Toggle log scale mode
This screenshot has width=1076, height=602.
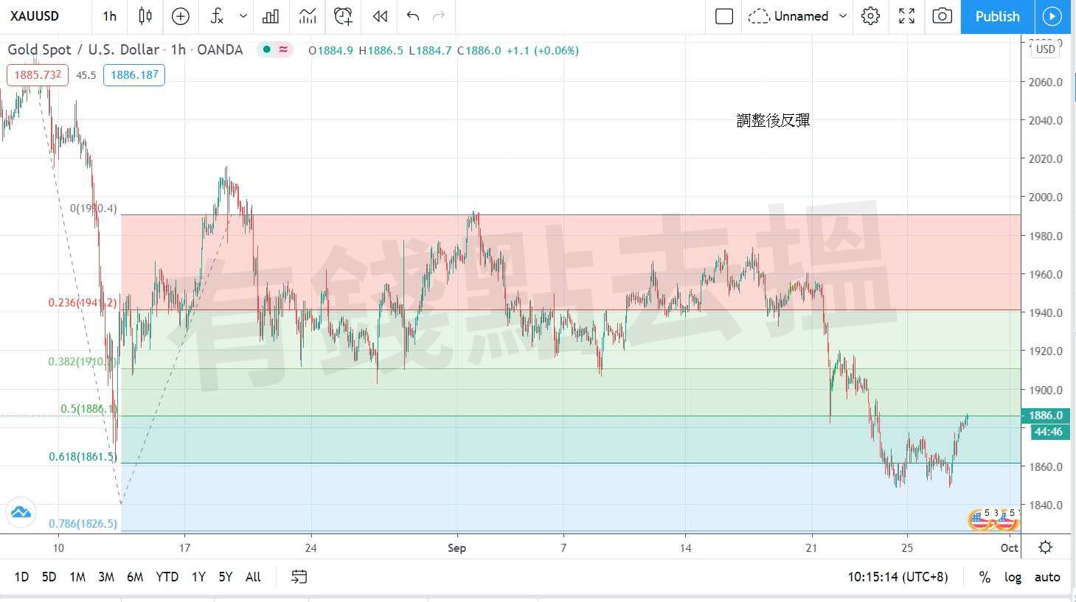click(x=1013, y=577)
